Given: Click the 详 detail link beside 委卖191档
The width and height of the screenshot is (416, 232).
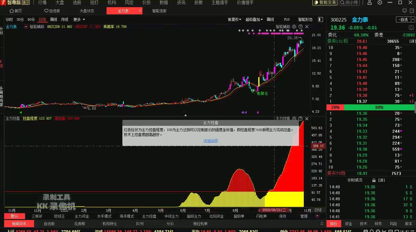Looking at the screenshot, I should click(412, 41).
